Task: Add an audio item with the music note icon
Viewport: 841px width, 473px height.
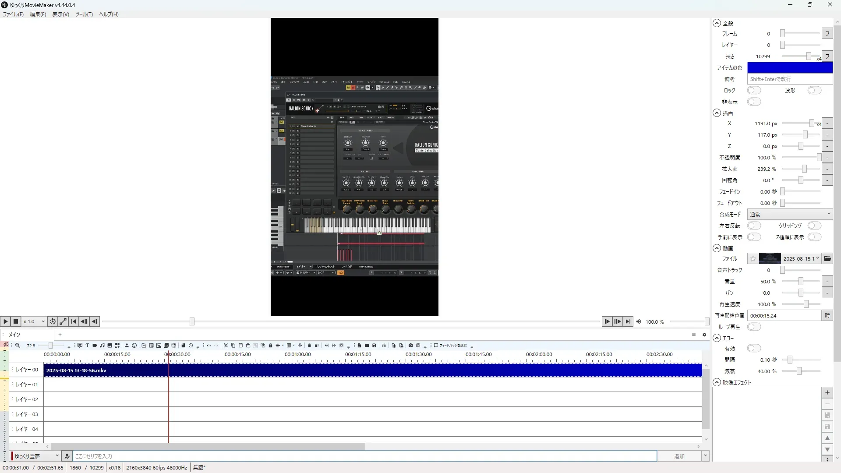Action: 102,346
